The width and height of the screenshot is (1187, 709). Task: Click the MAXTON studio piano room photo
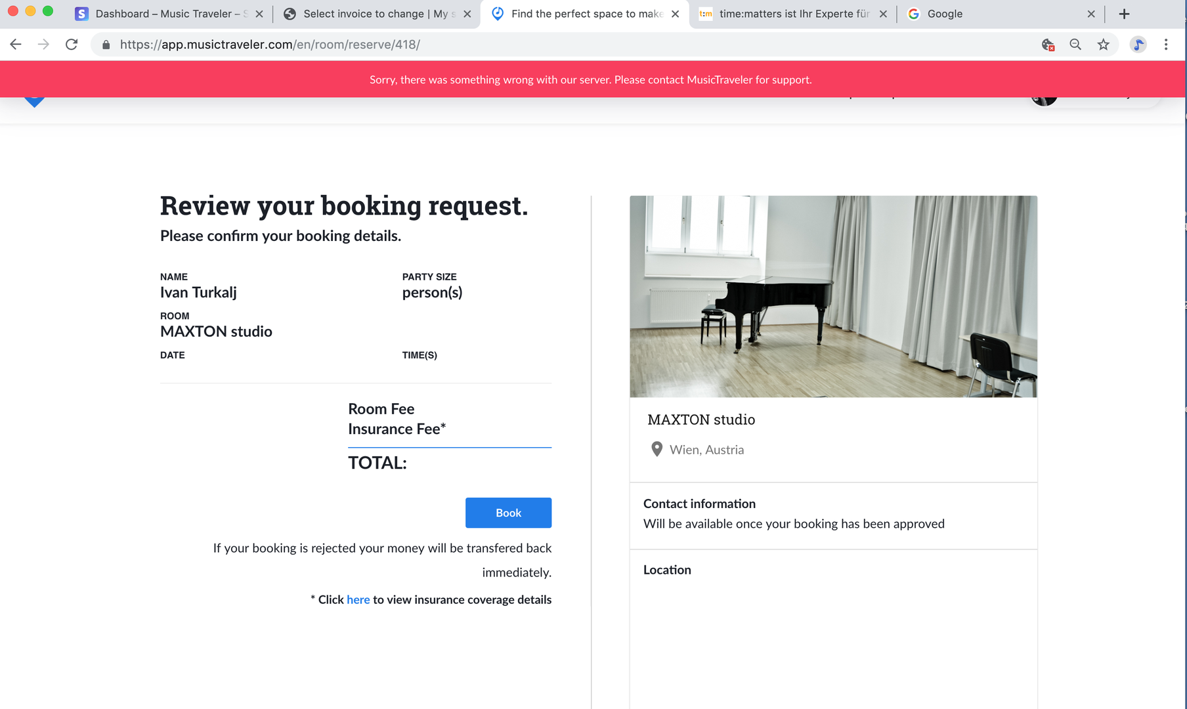833,296
